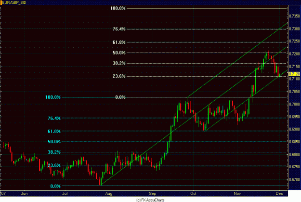Screen dimensions: 301x202
Task: Click 0.6900 on the price axis
Action: click(294, 129)
